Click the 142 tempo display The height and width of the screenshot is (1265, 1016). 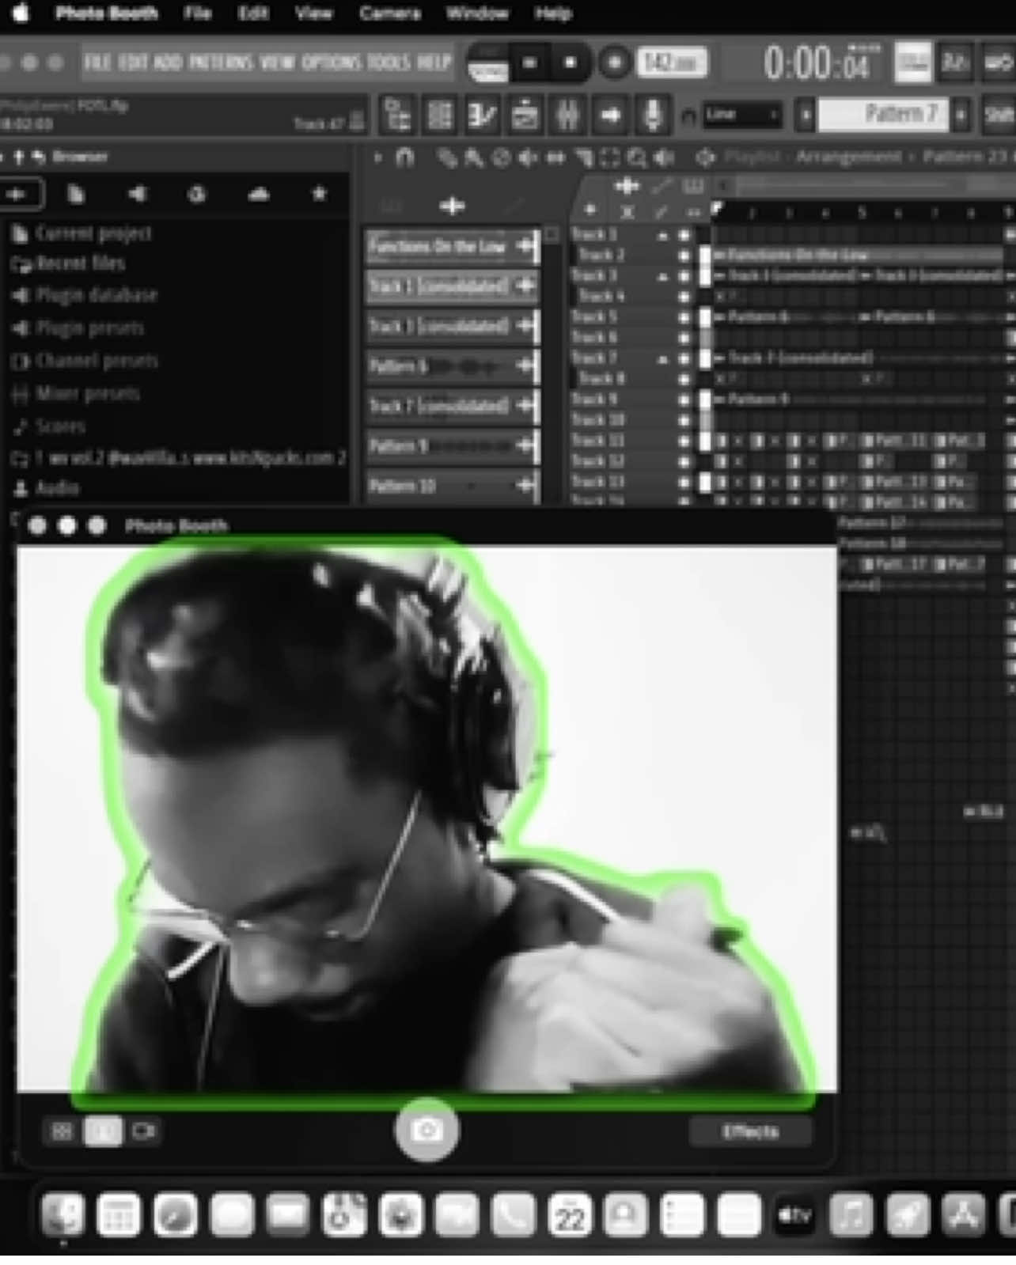pyautogui.click(x=672, y=62)
